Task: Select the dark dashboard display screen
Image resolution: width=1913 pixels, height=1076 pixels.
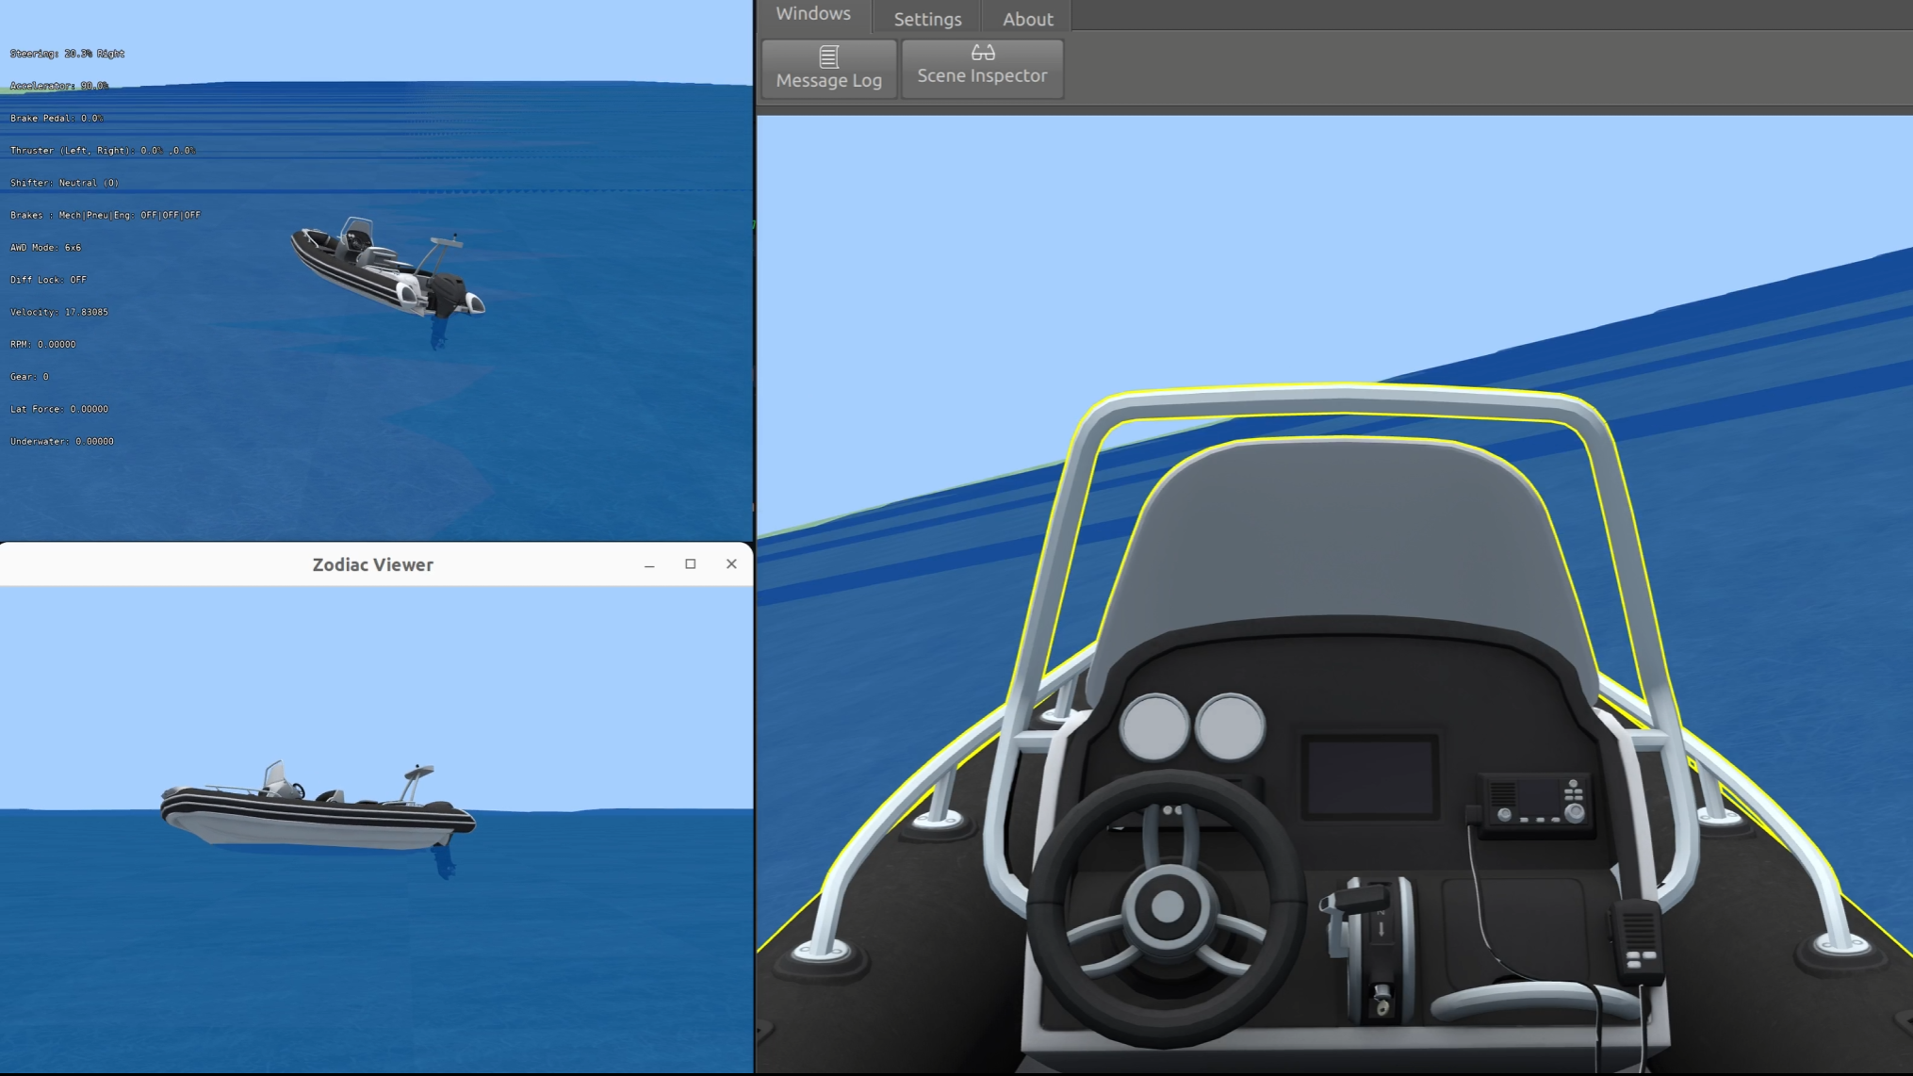Action: click(x=1369, y=777)
